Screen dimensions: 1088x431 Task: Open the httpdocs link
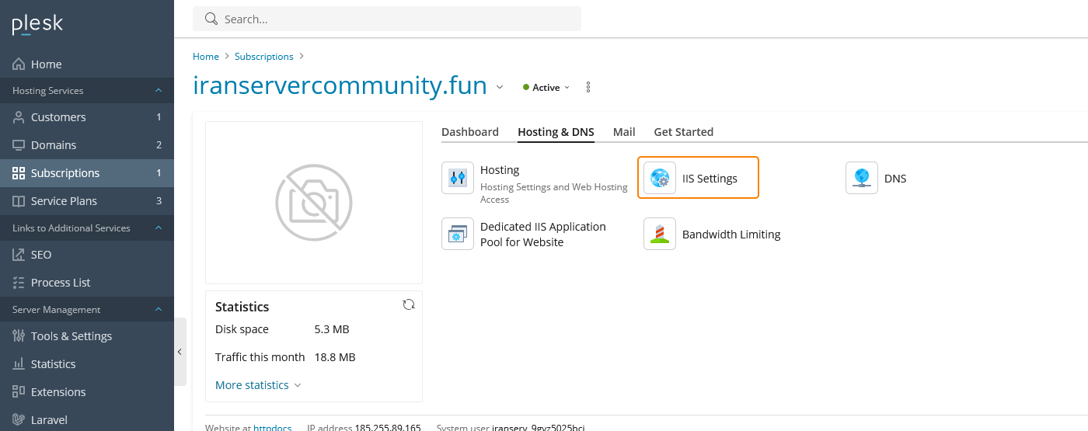click(272, 427)
